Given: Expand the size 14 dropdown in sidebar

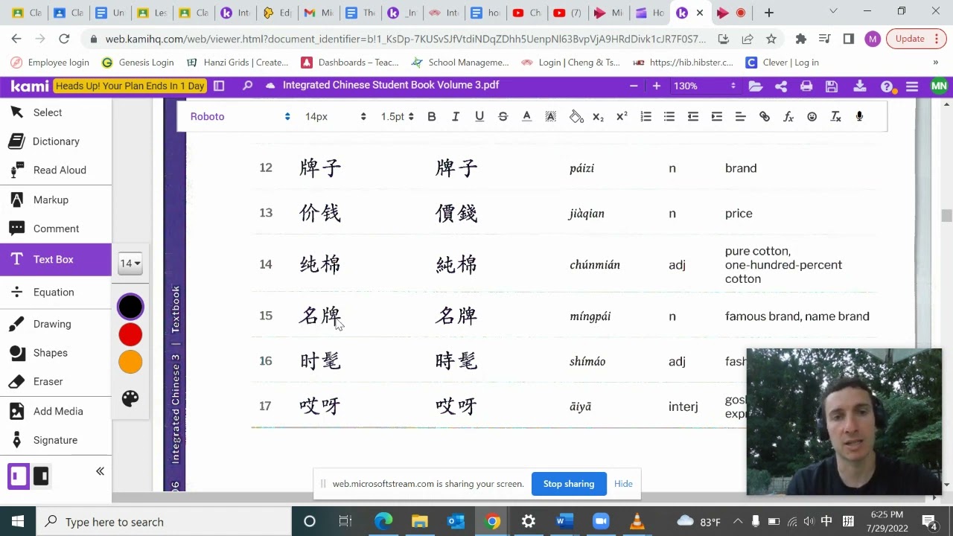Looking at the screenshot, I should pyautogui.click(x=130, y=263).
